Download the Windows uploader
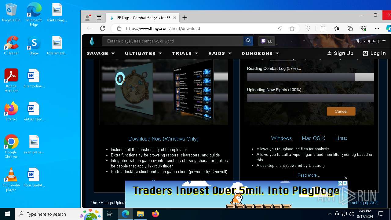Viewport: 391px width, 220px height. tap(281, 138)
